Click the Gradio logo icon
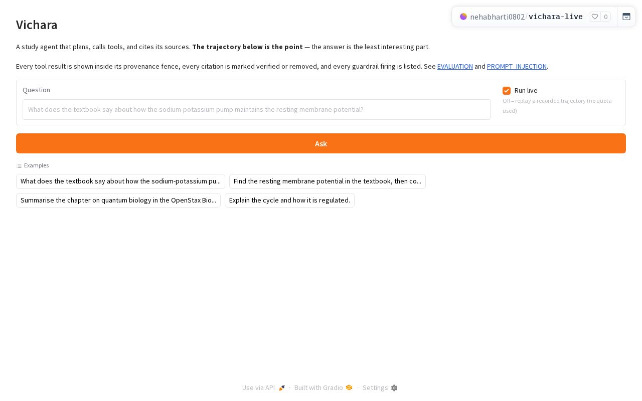 [349, 387]
